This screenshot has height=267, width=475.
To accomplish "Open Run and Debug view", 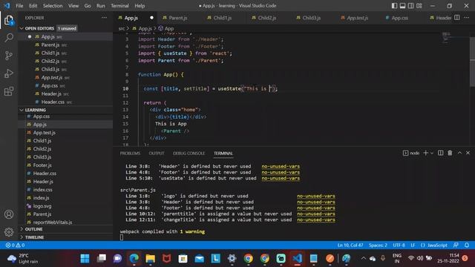I will (x=9, y=73).
